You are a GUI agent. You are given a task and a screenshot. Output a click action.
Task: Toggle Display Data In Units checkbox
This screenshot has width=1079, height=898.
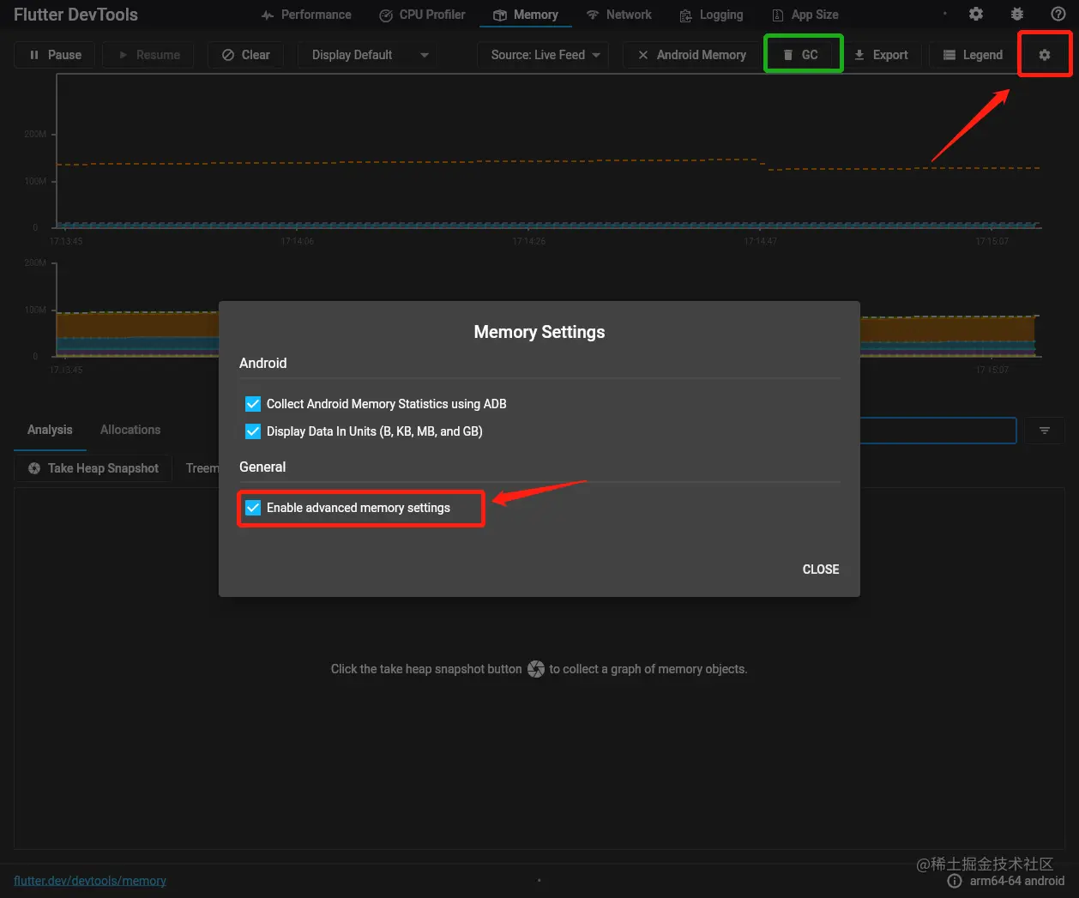pyautogui.click(x=253, y=431)
